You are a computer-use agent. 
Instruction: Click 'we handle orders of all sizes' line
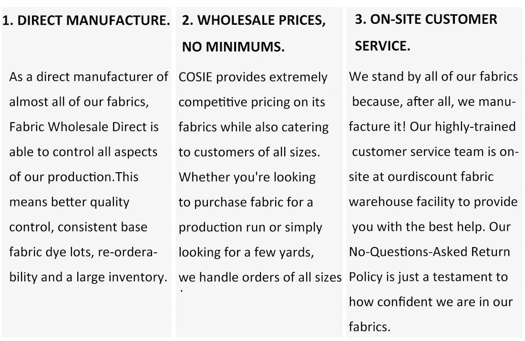pos(260,278)
